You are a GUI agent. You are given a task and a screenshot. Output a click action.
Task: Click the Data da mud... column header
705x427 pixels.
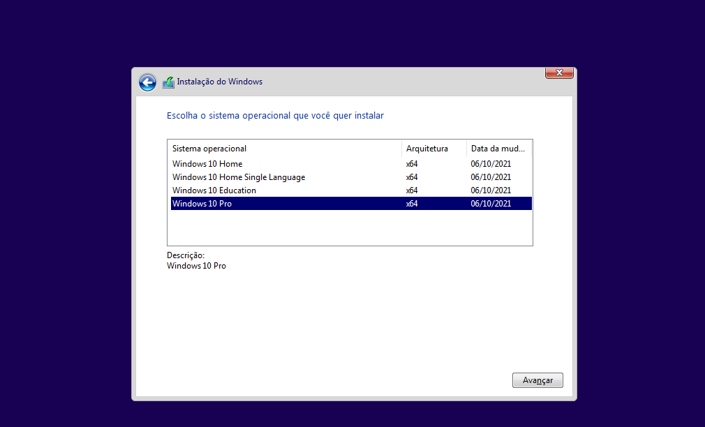click(x=499, y=149)
